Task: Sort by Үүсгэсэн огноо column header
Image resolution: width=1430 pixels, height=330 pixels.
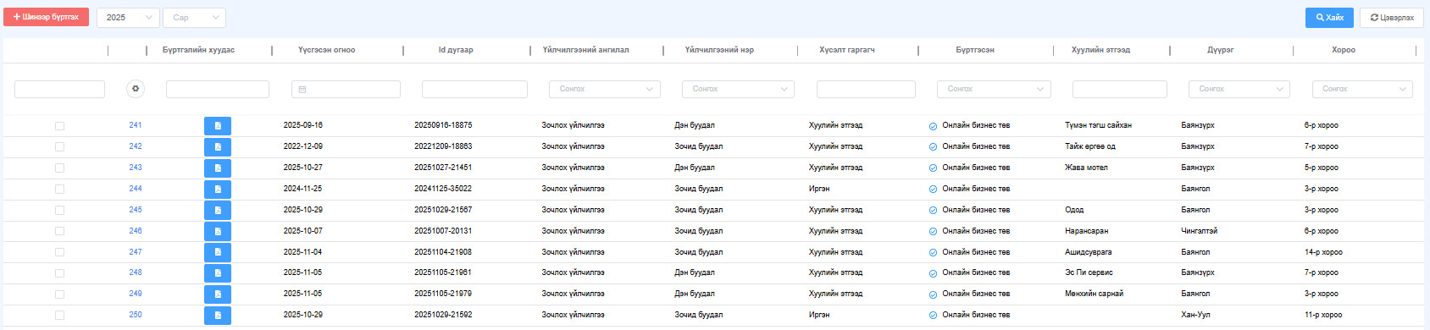Action: point(327,50)
